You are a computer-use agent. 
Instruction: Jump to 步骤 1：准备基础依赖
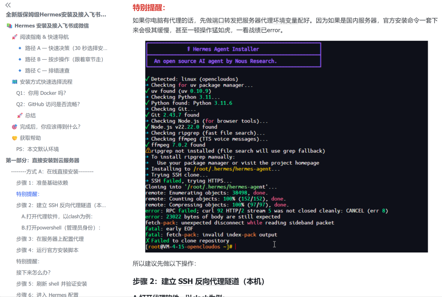click(42, 183)
